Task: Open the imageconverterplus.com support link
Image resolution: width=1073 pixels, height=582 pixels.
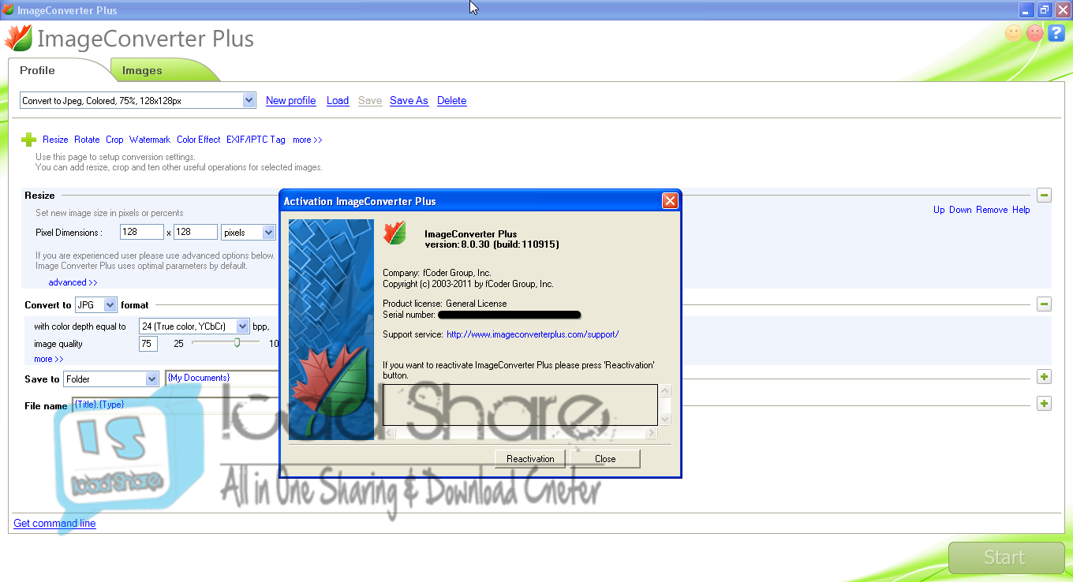Action: pyautogui.click(x=533, y=334)
